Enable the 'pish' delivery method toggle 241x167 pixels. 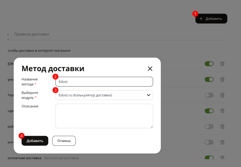click(x=209, y=126)
